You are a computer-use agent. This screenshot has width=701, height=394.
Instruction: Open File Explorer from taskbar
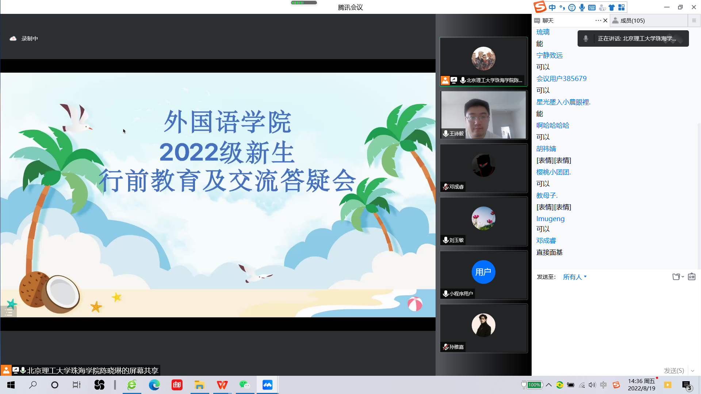click(x=199, y=385)
